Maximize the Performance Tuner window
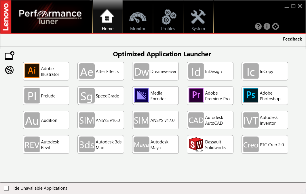Viewport: 306px width, 194px height. pos(293,6)
